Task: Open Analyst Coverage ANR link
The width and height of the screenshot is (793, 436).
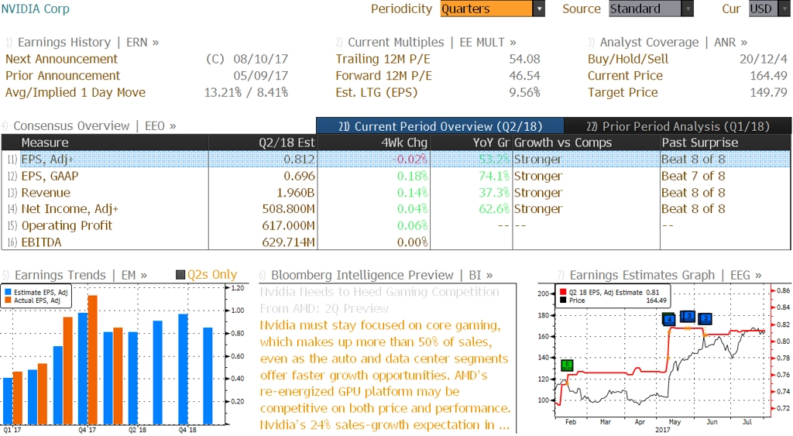Action: coord(673,43)
